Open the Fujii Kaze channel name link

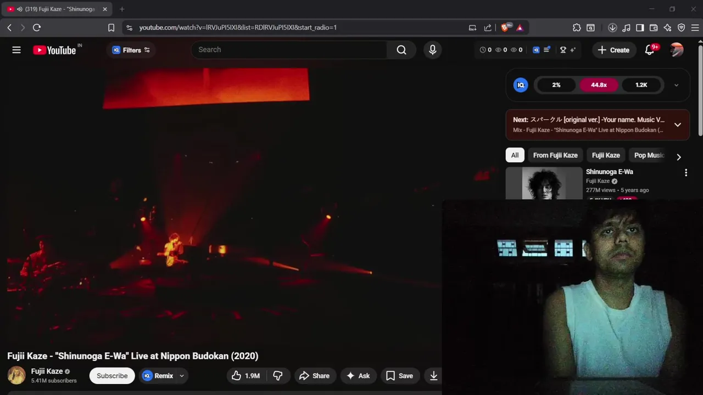tap(47, 371)
